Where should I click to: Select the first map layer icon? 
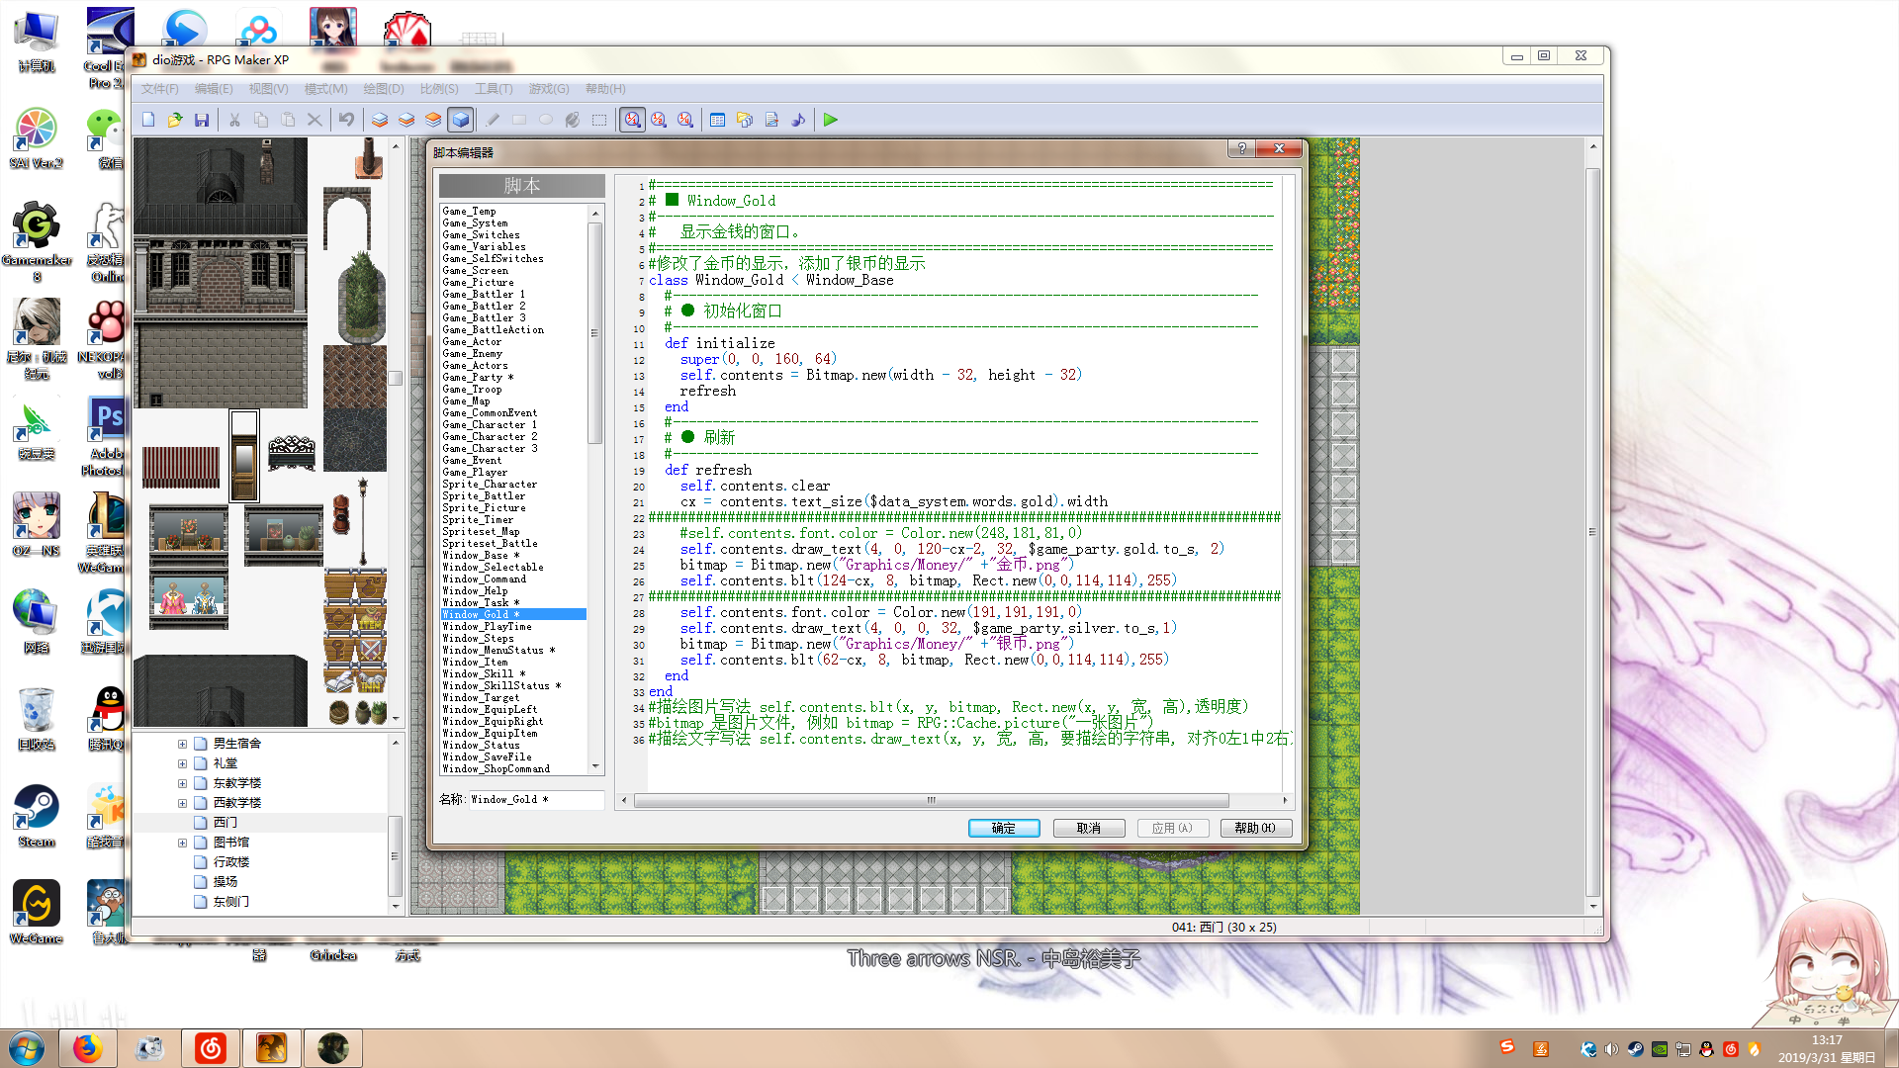380,120
